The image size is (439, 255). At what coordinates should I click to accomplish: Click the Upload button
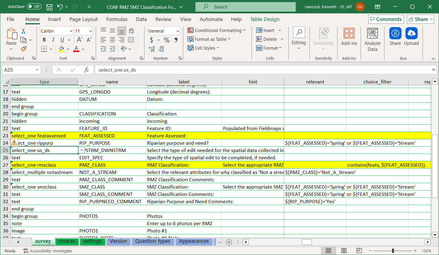[411, 37]
